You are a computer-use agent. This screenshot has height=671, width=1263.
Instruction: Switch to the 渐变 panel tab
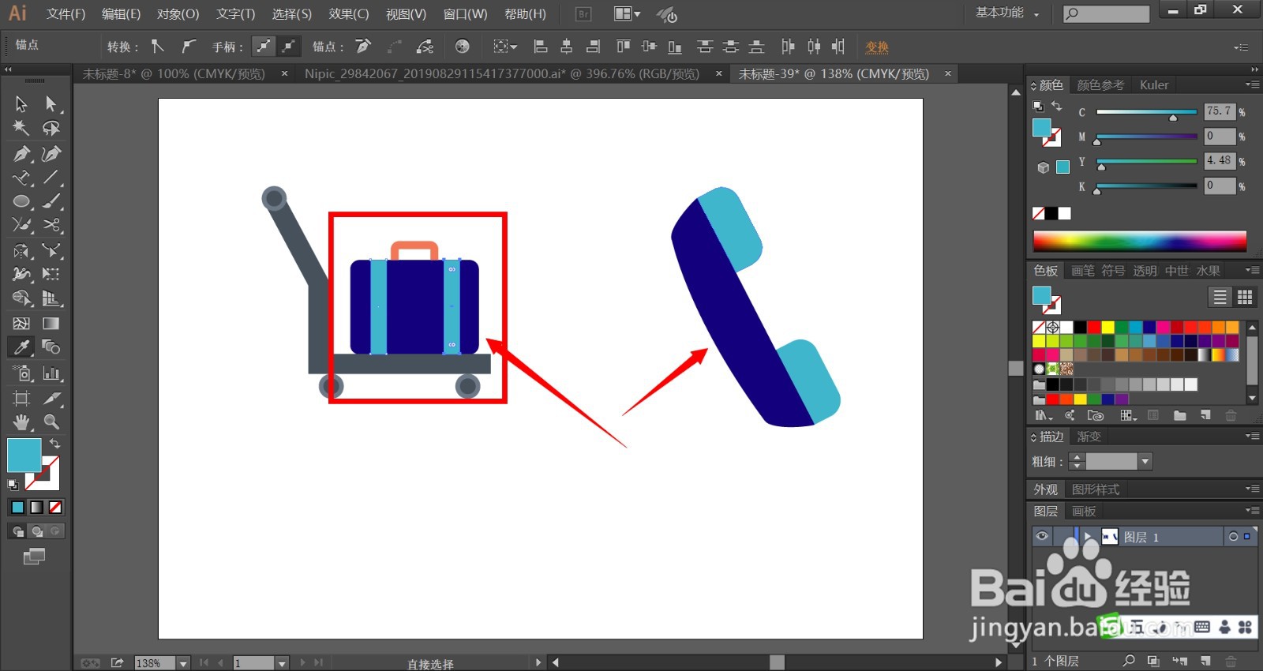click(1089, 437)
